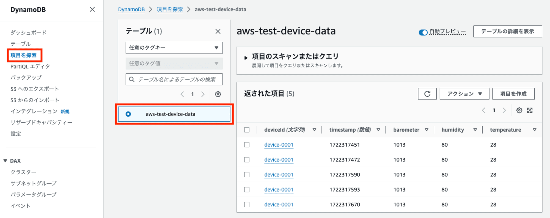The image size is (550, 218).
Task: Click timestamp value 1722317670
Action: pos(345,205)
